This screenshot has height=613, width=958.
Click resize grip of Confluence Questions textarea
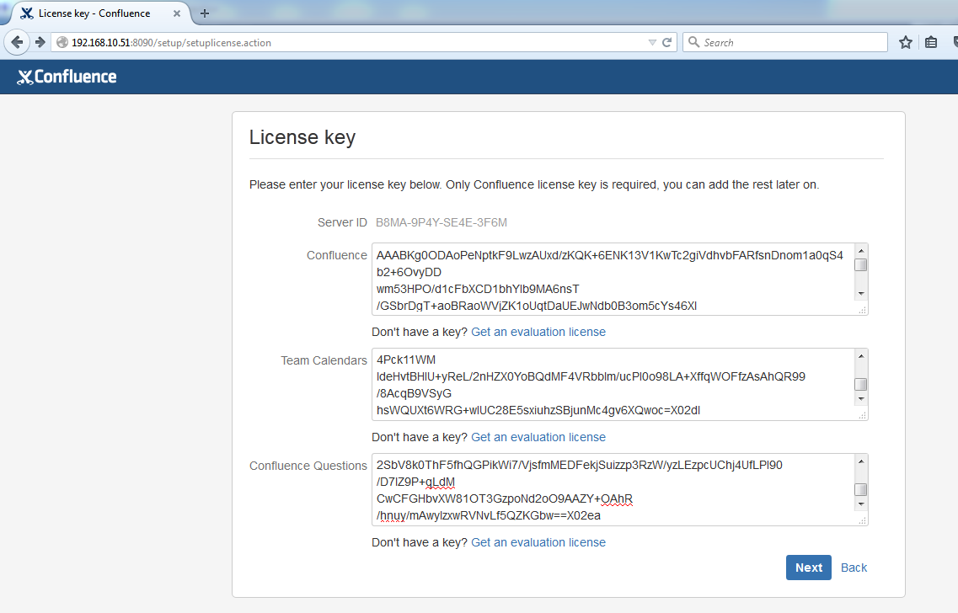click(863, 520)
